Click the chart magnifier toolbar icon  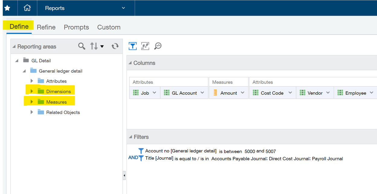click(x=158, y=46)
